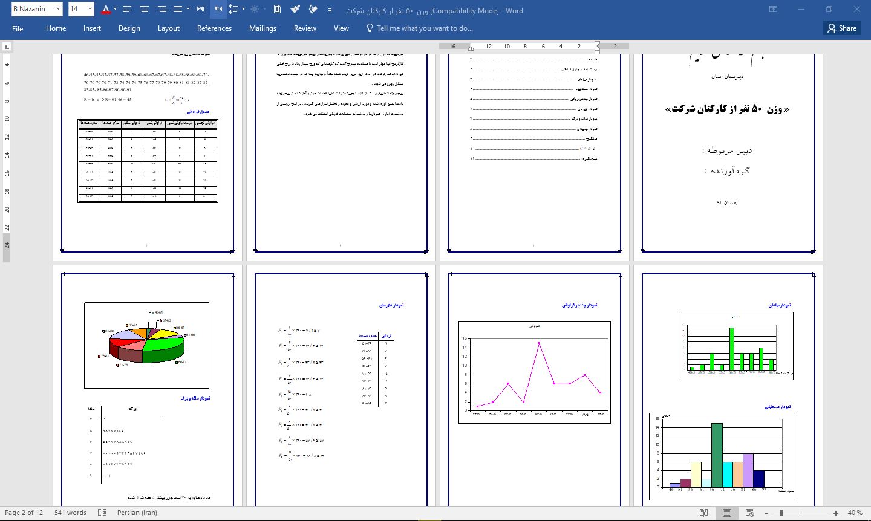Switch to the Mailings tab

[x=263, y=28]
